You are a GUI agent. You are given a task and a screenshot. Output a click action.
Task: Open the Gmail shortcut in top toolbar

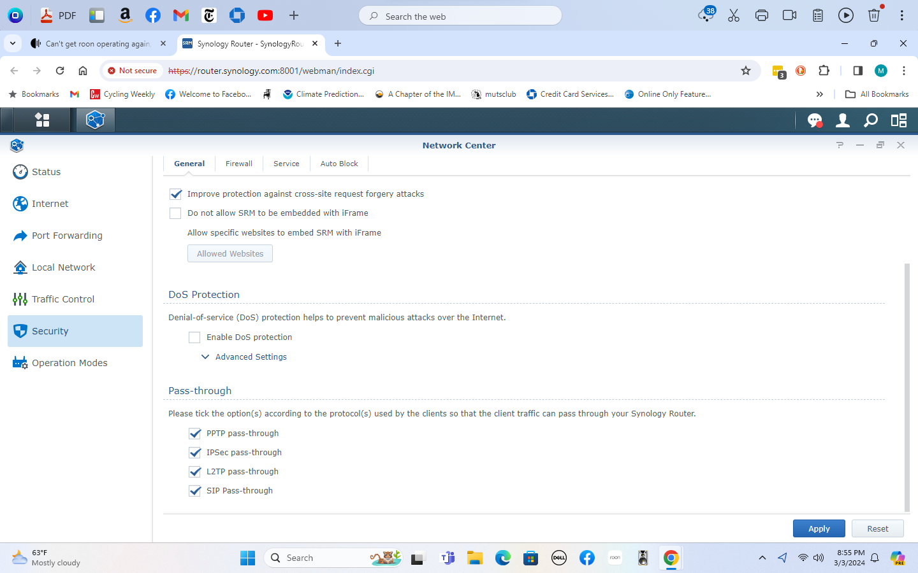coord(181,15)
